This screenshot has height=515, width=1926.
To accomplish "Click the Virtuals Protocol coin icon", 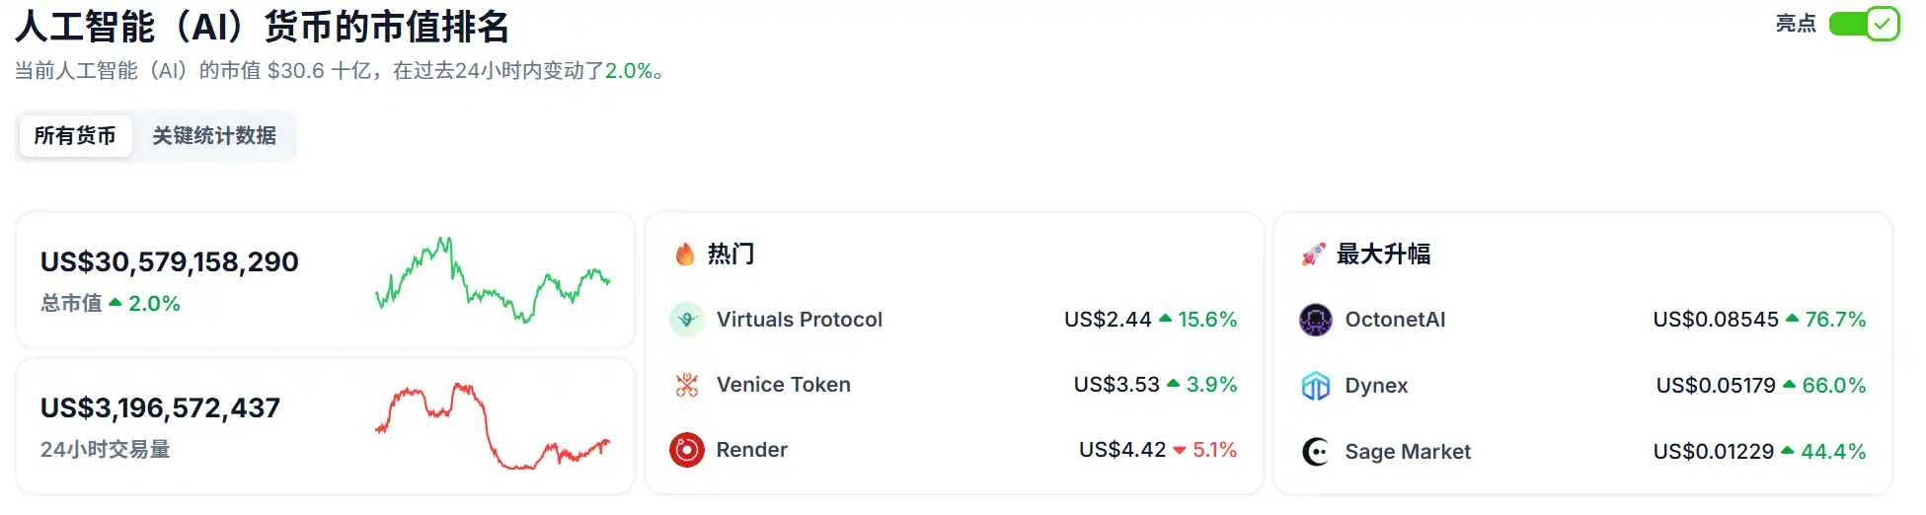I will (686, 320).
